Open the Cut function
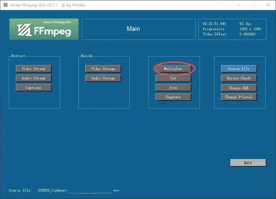276x199 pixels. point(173,78)
